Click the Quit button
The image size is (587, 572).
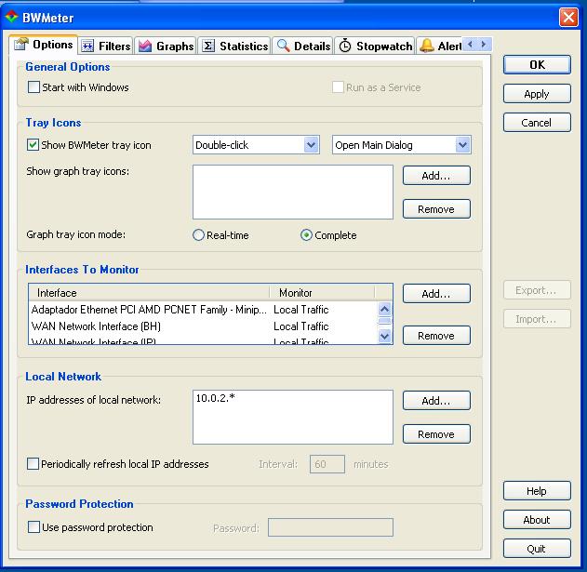coord(537,549)
